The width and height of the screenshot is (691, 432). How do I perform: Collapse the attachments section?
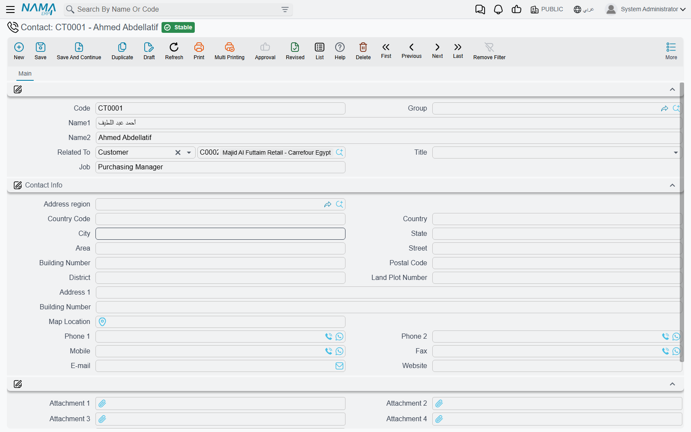pyautogui.click(x=672, y=384)
